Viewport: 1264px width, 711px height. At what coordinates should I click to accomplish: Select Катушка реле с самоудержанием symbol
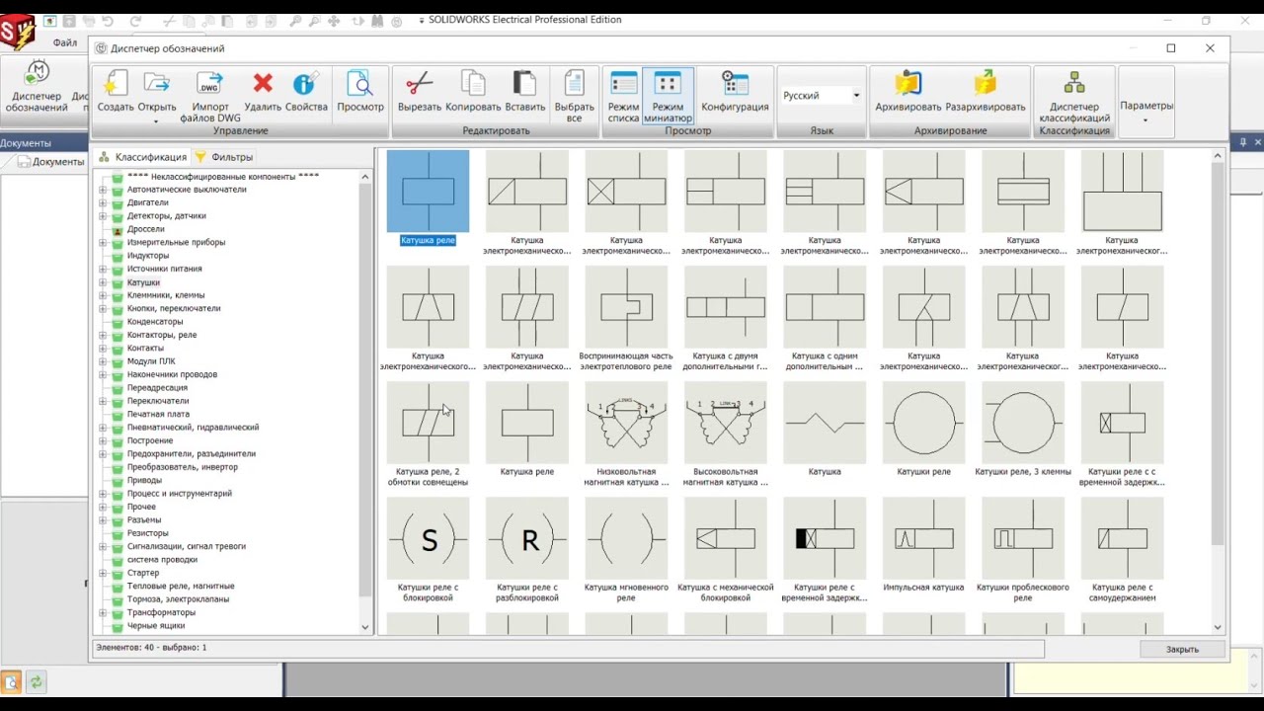(1123, 549)
